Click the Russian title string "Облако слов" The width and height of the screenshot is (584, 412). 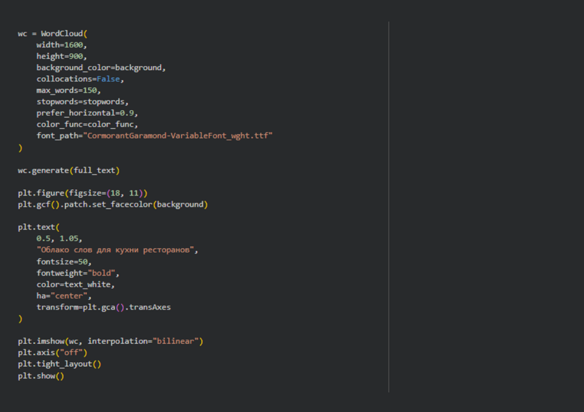click(117, 250)
